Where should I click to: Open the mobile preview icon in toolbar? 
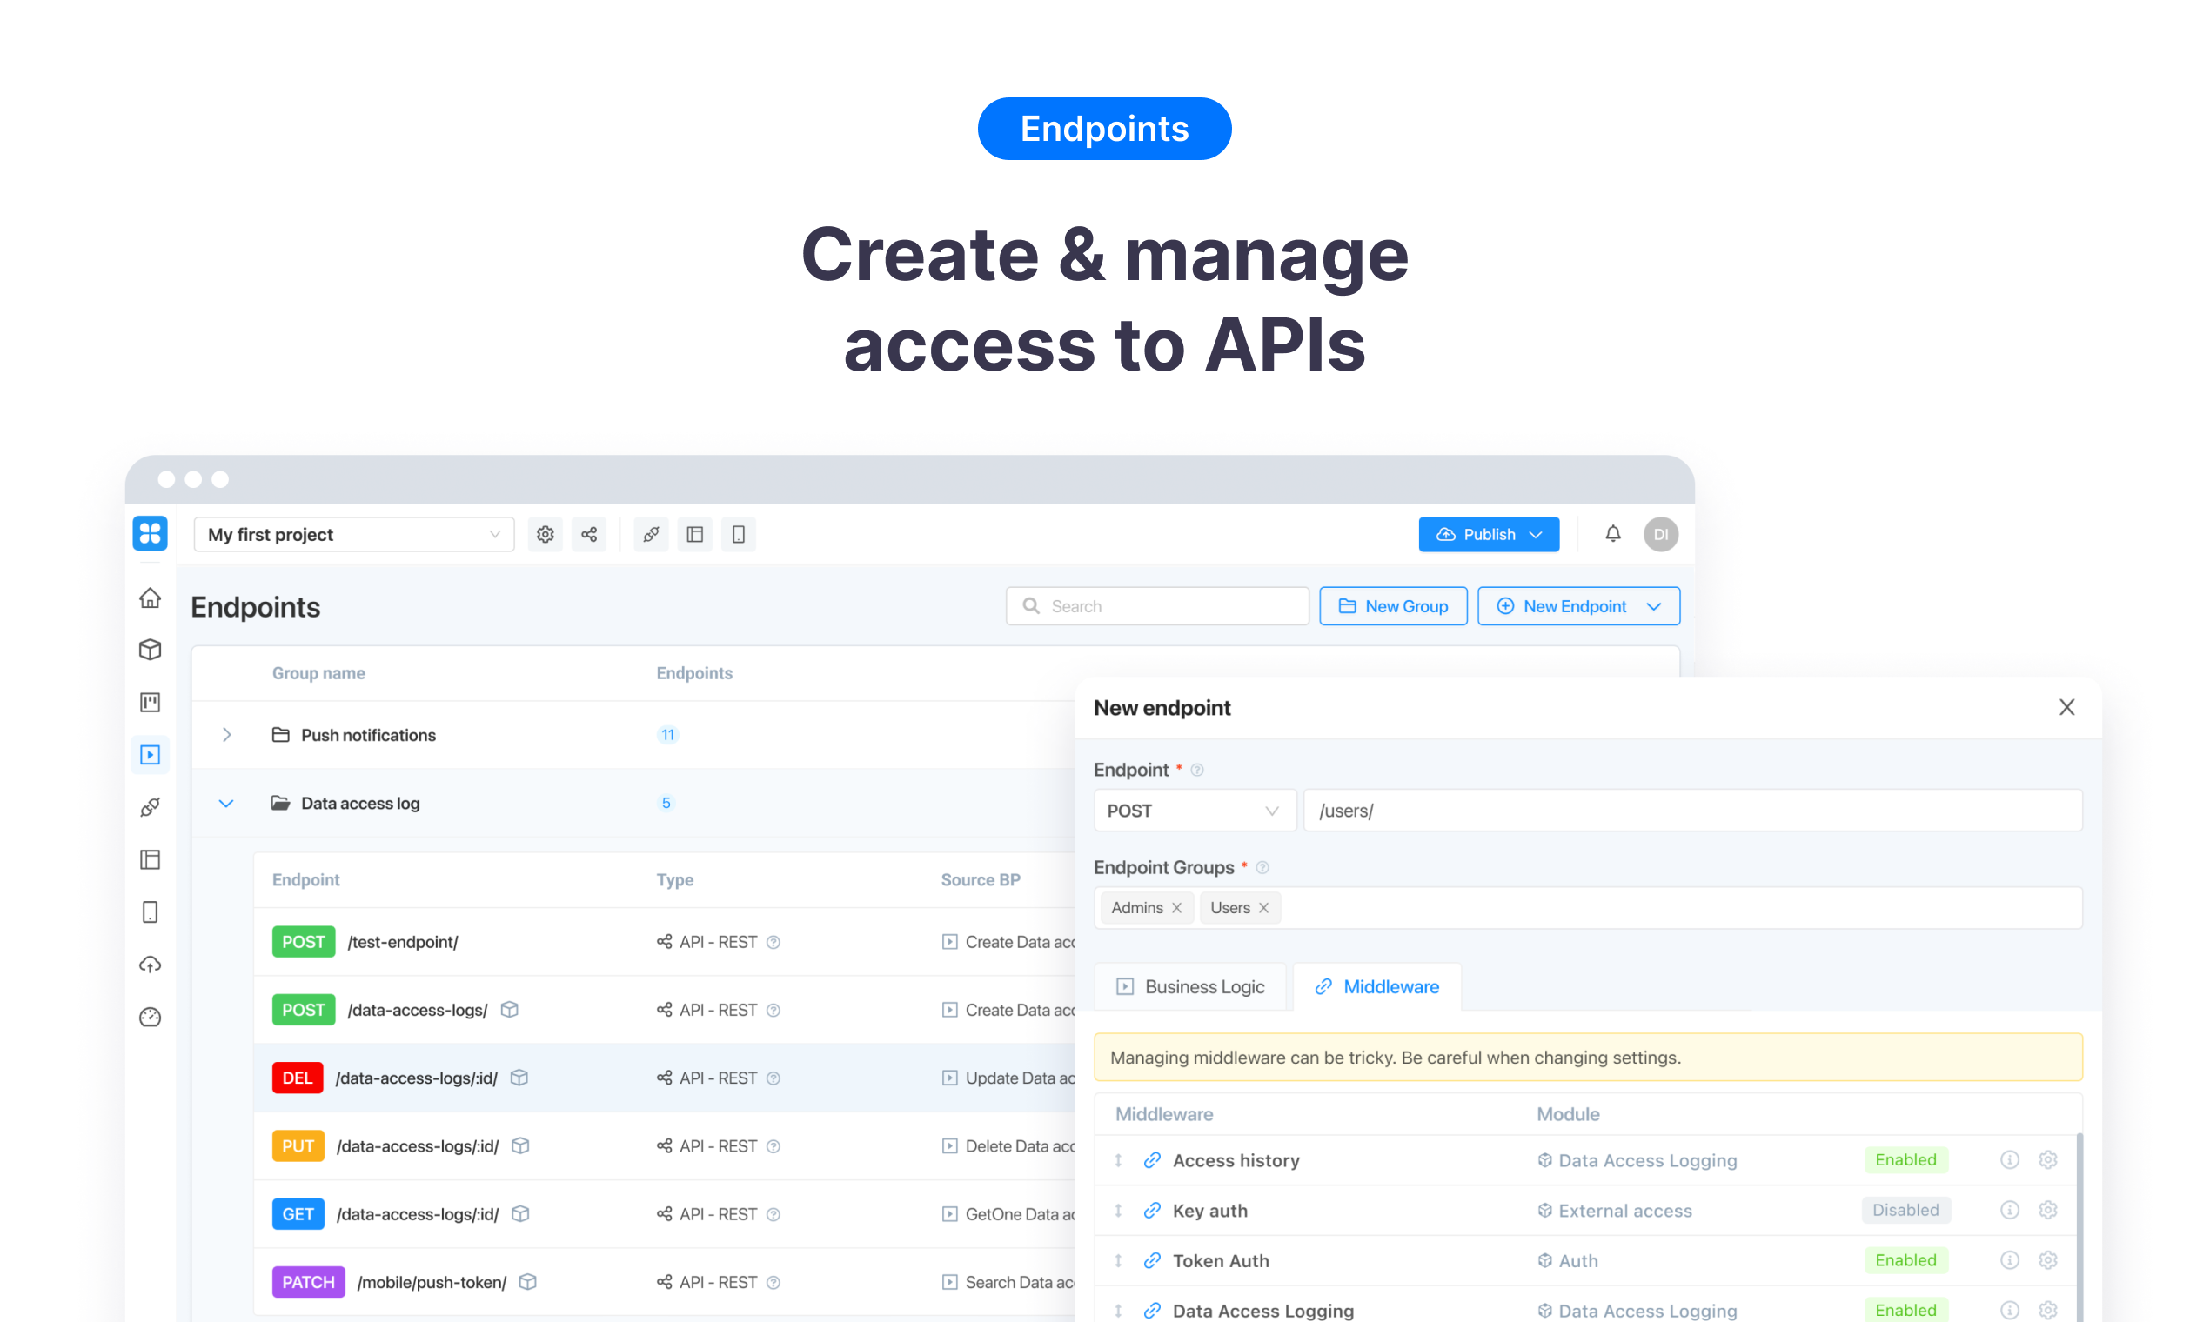739,534
